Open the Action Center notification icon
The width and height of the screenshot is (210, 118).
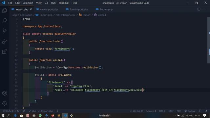[204, 115]
